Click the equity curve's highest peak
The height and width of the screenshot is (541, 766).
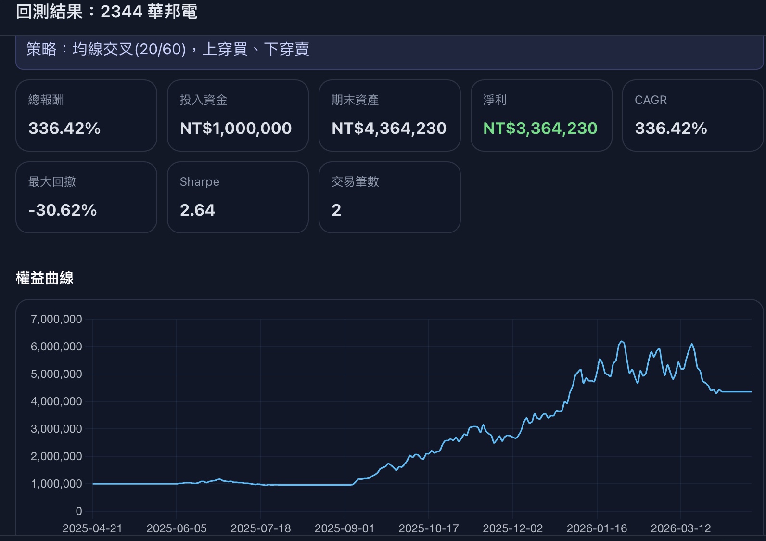[x=622, y=342]
